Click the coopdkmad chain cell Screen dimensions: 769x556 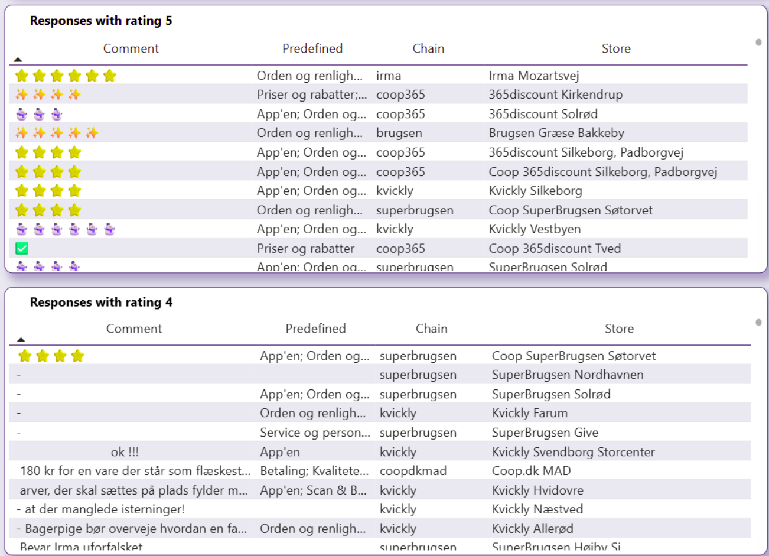click(x=413, y=471)
